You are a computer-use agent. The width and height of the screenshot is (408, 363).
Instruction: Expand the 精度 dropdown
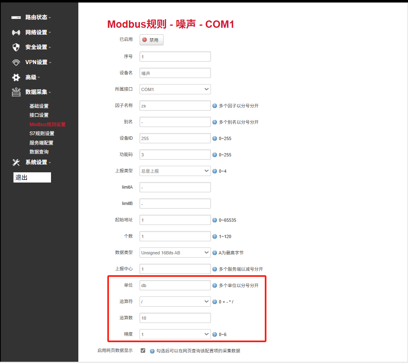(x=175, y=334)
